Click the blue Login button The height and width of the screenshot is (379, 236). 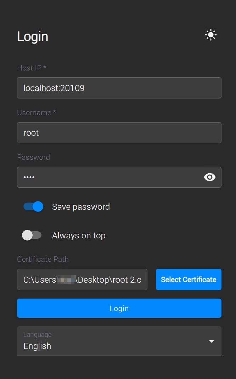(119, 308)
